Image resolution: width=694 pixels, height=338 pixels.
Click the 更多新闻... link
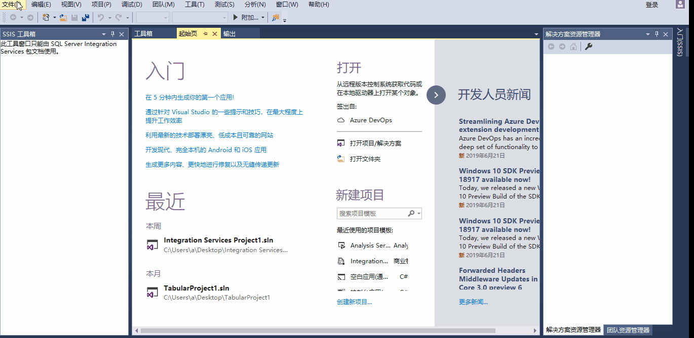click(x=473, y=302)
